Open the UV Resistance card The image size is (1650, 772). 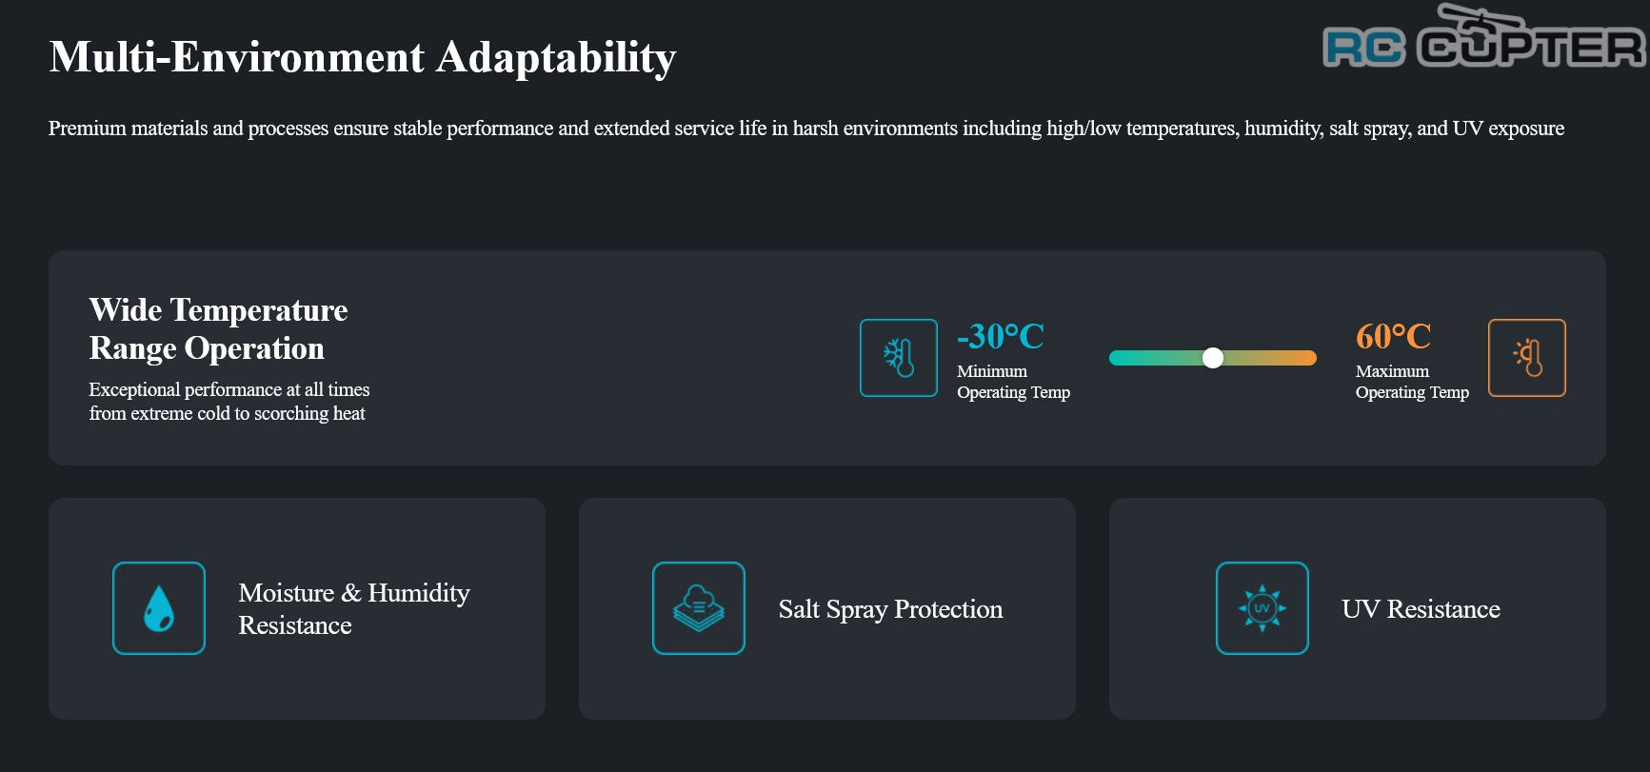click(x=1358, y=608)
